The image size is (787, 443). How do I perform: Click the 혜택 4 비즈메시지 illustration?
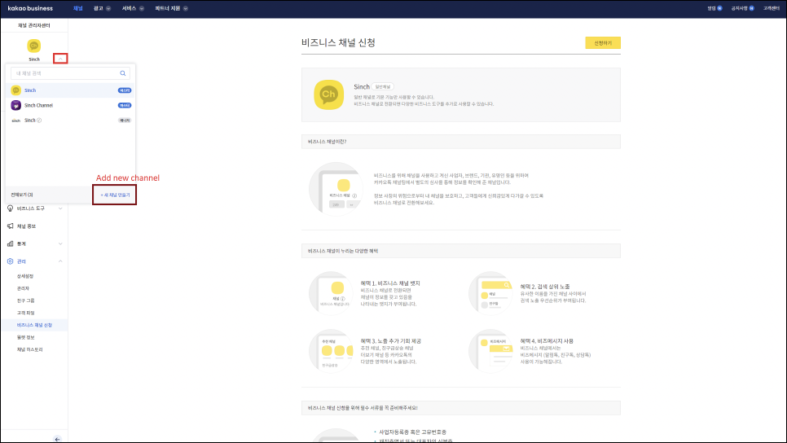point(491,351)
